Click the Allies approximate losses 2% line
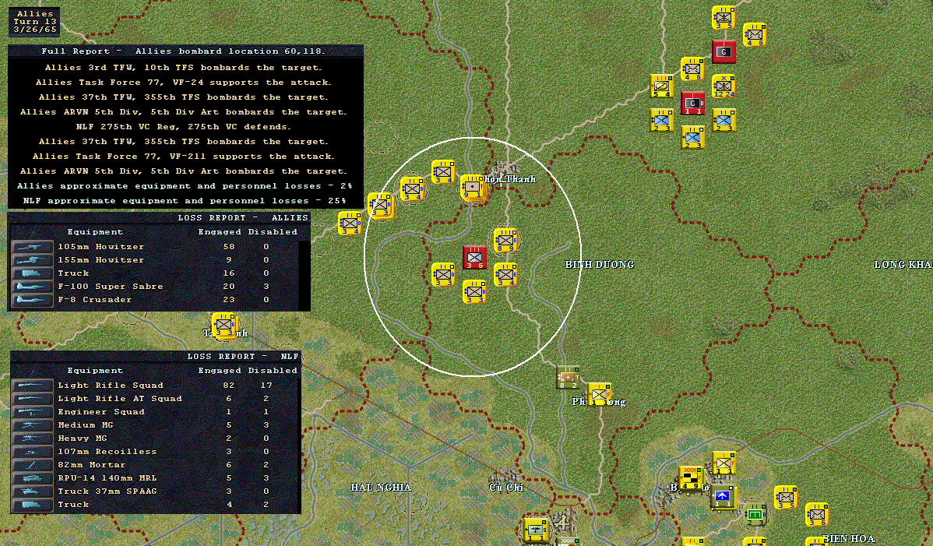This screenshot has height=546, width=933. click(x=185, y=186)
